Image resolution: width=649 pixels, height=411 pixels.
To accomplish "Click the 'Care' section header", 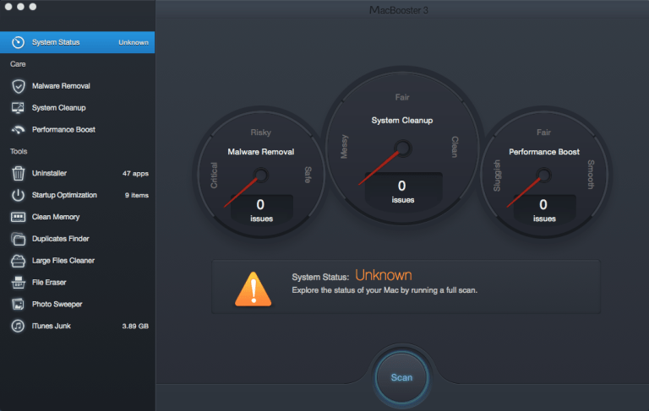I will (18, 64).
